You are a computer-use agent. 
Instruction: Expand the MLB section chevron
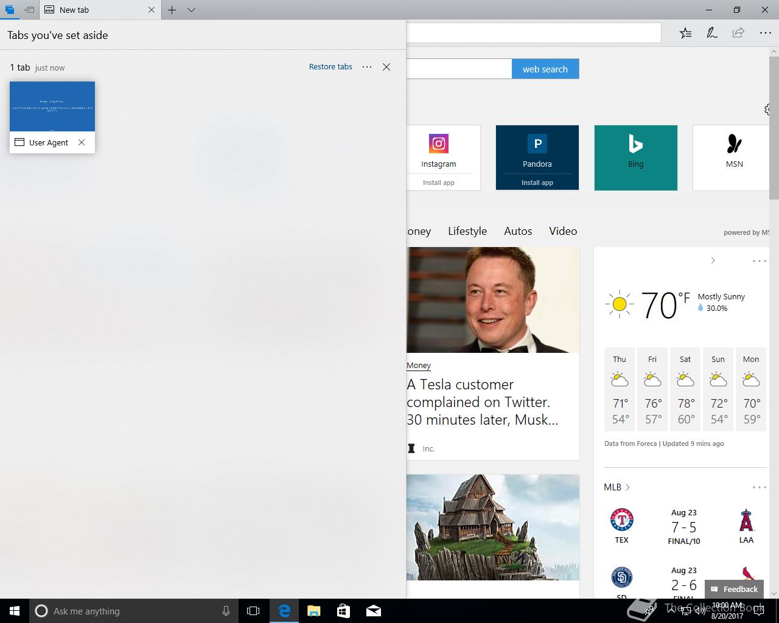tap(627, 487)
